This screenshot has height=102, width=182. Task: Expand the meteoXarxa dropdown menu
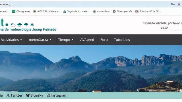pos(40,40)
